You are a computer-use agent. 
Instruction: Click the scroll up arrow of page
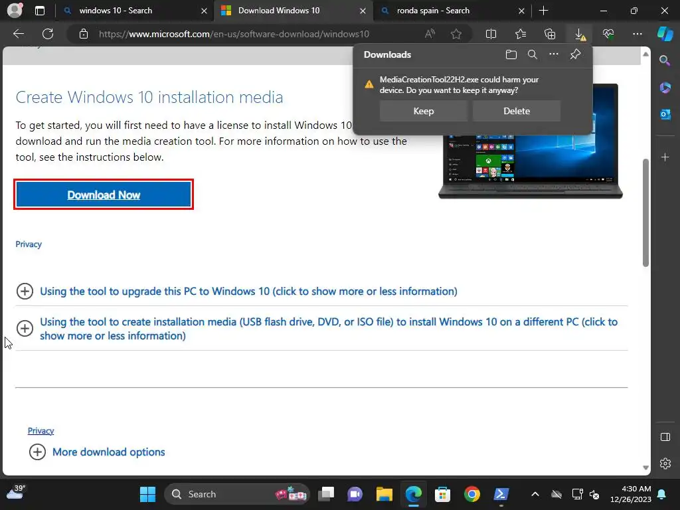tap(645, 54)
